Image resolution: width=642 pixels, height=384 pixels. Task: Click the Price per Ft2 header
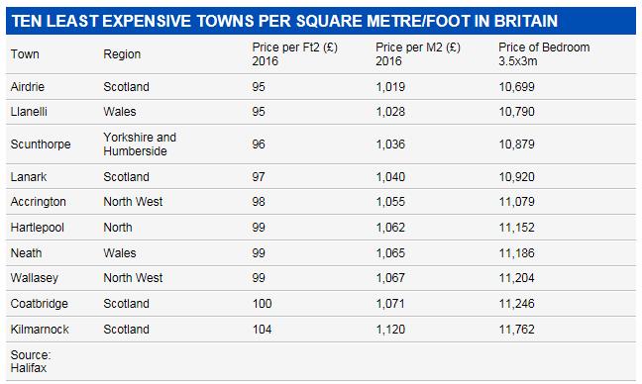(x=295, y=54)
